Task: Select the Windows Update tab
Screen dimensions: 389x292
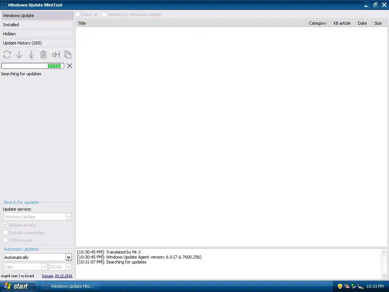Action: (38, 15)
